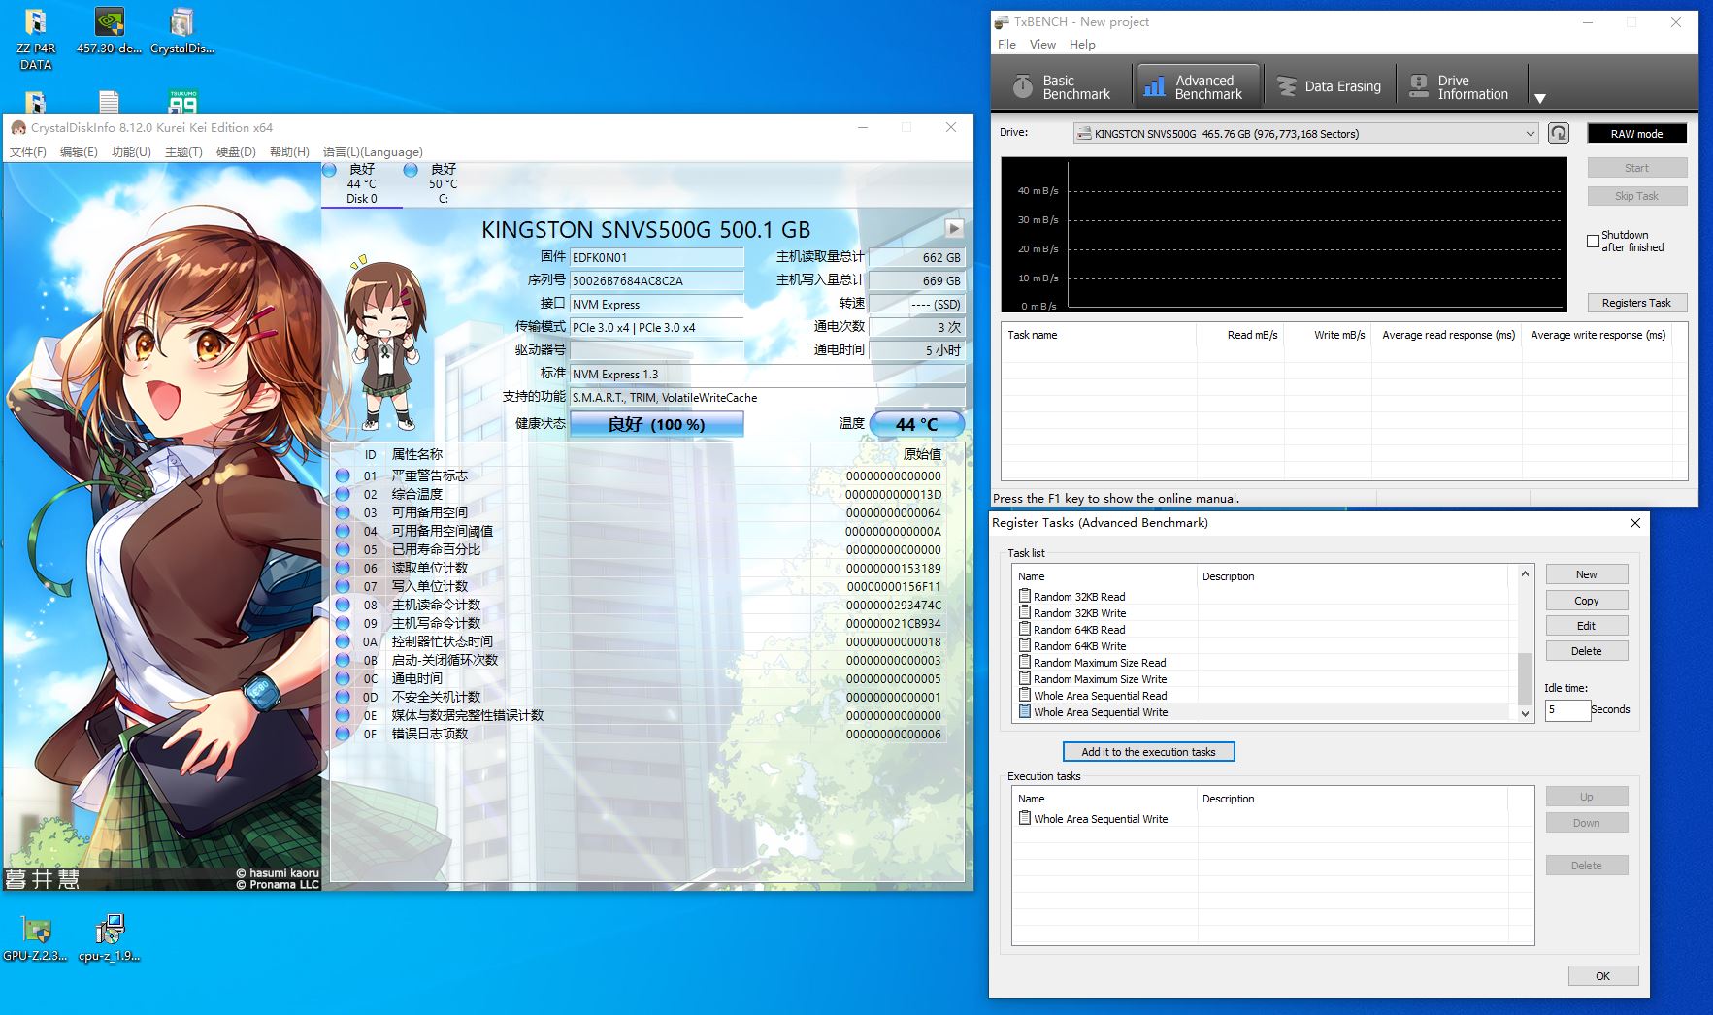
Task: Click the task list Delete button
Action: pyautogui.click(x=1586, y=651)
